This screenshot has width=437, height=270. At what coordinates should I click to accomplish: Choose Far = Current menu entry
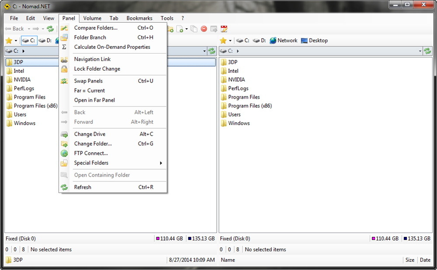point(113,91)
